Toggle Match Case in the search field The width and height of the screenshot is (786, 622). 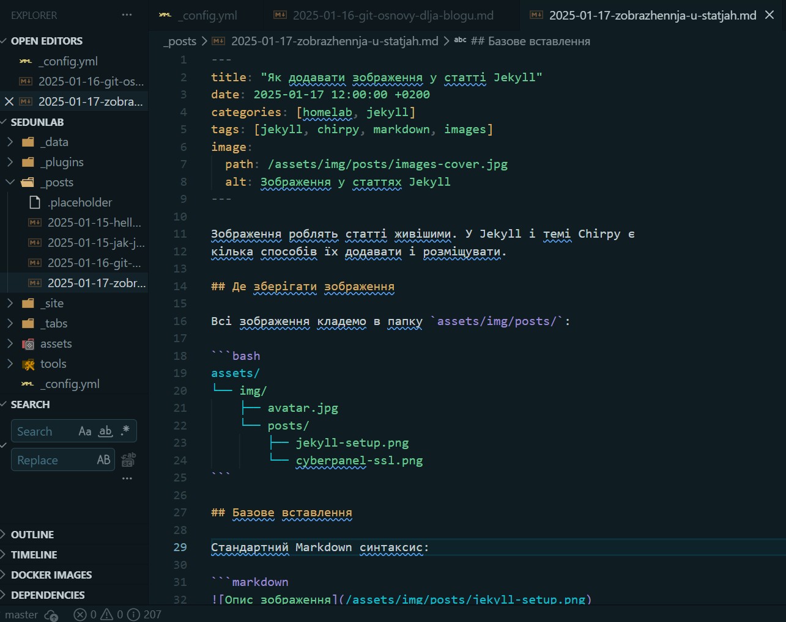tap(85, 431)
